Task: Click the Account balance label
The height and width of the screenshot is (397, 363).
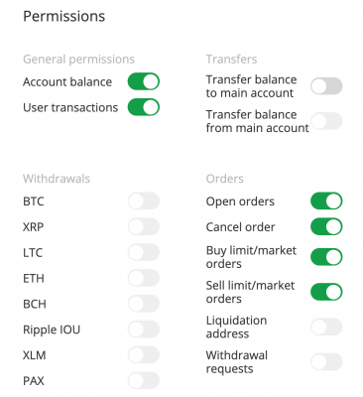Action: tap(67, 82)
